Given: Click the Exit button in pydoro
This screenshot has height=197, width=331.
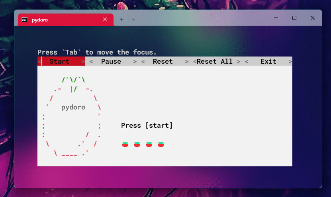Looking at the screenshot, I should click(268, 61).
